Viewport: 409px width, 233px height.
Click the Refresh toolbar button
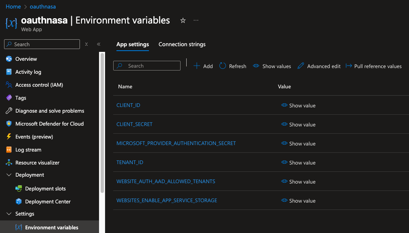[233, 66]
